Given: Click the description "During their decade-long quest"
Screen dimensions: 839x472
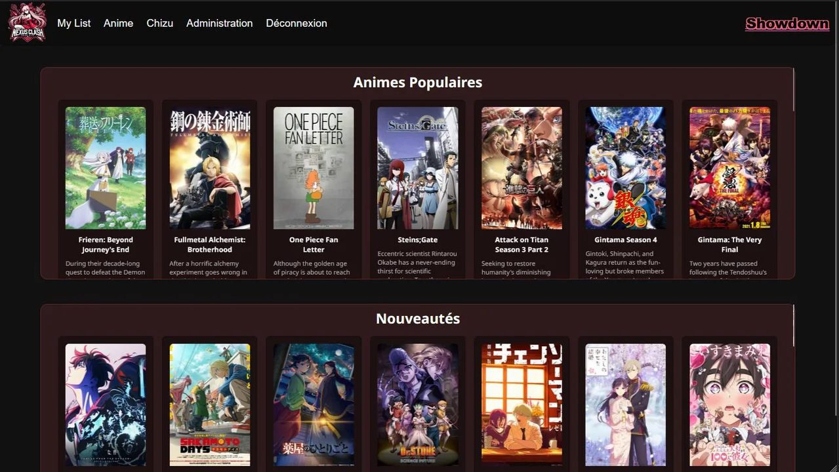Looking at the screenshot, I should 106,269.
